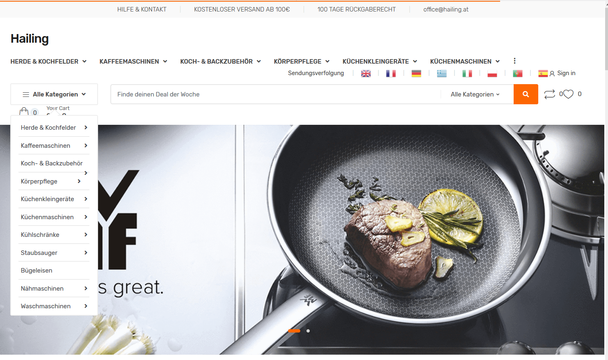Expand the Staubsauger sidebar submenu arrow
The height and width of the screenshot is (360, 608).
click(x=86, y=252)
